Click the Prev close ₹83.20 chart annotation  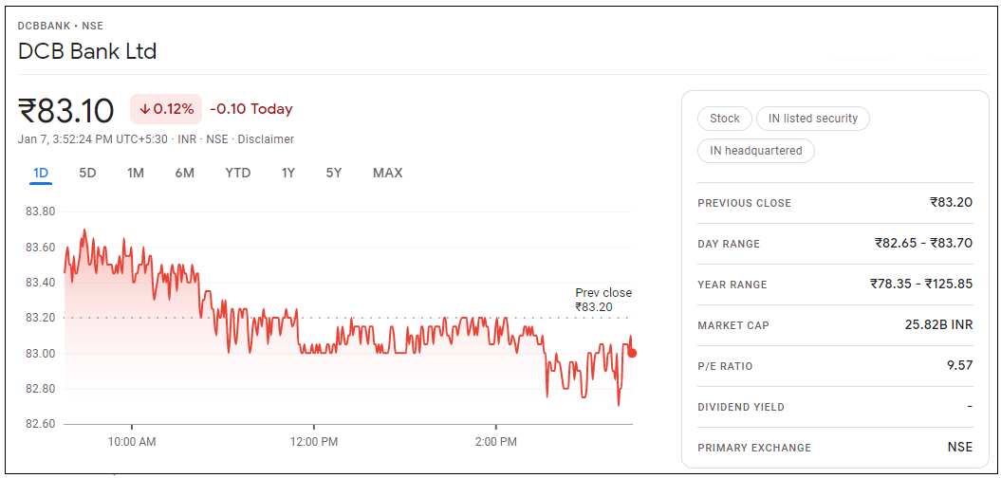603,300
